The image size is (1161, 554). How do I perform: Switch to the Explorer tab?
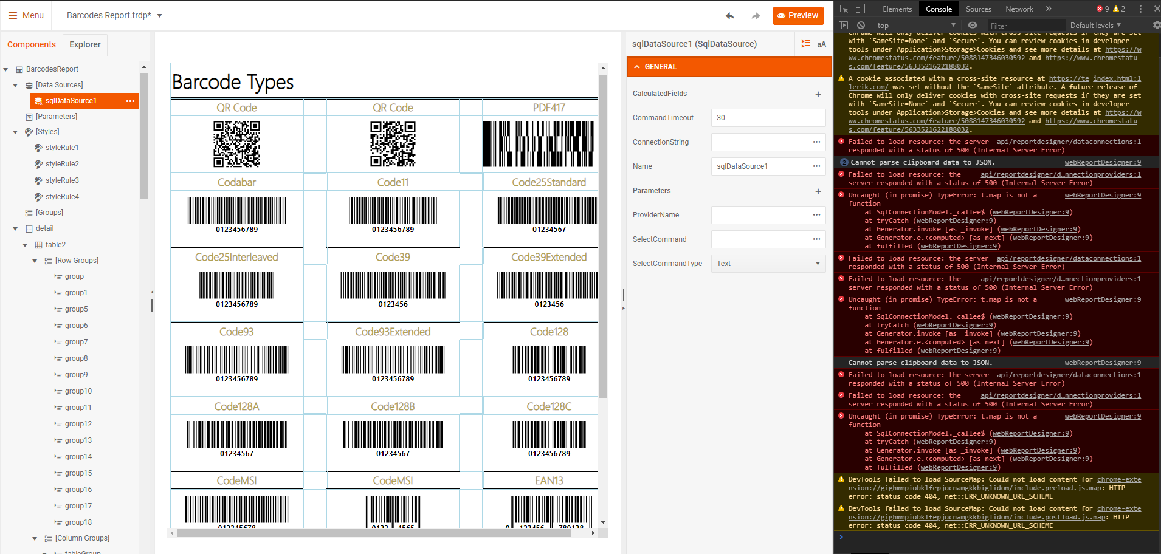85,44
